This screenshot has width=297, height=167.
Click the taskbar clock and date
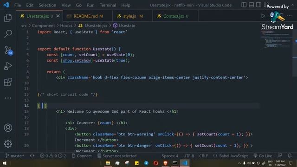coord(280,163)
